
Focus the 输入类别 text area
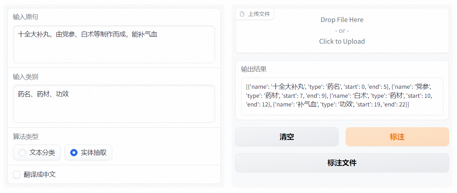[114, 108]
